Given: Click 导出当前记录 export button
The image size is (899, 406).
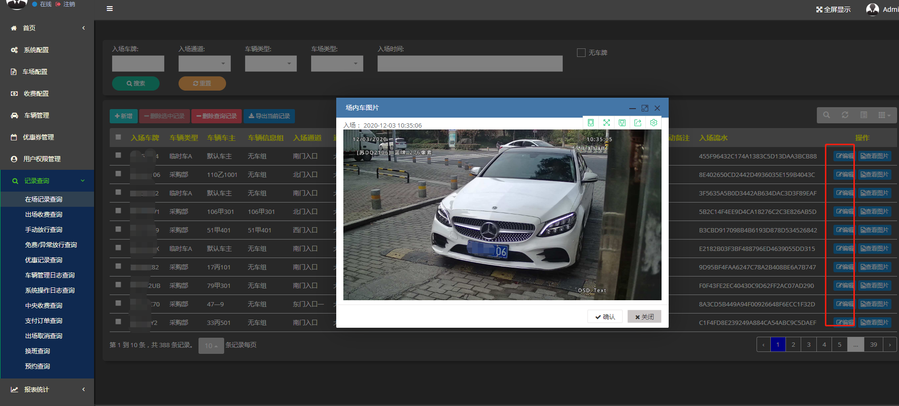Looking at the screenshot, I should (269, 116).
